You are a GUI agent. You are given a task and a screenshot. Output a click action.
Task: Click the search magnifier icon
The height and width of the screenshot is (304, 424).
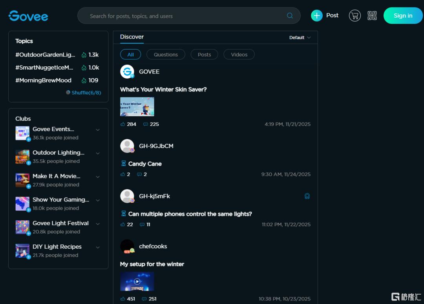[290, 16]
